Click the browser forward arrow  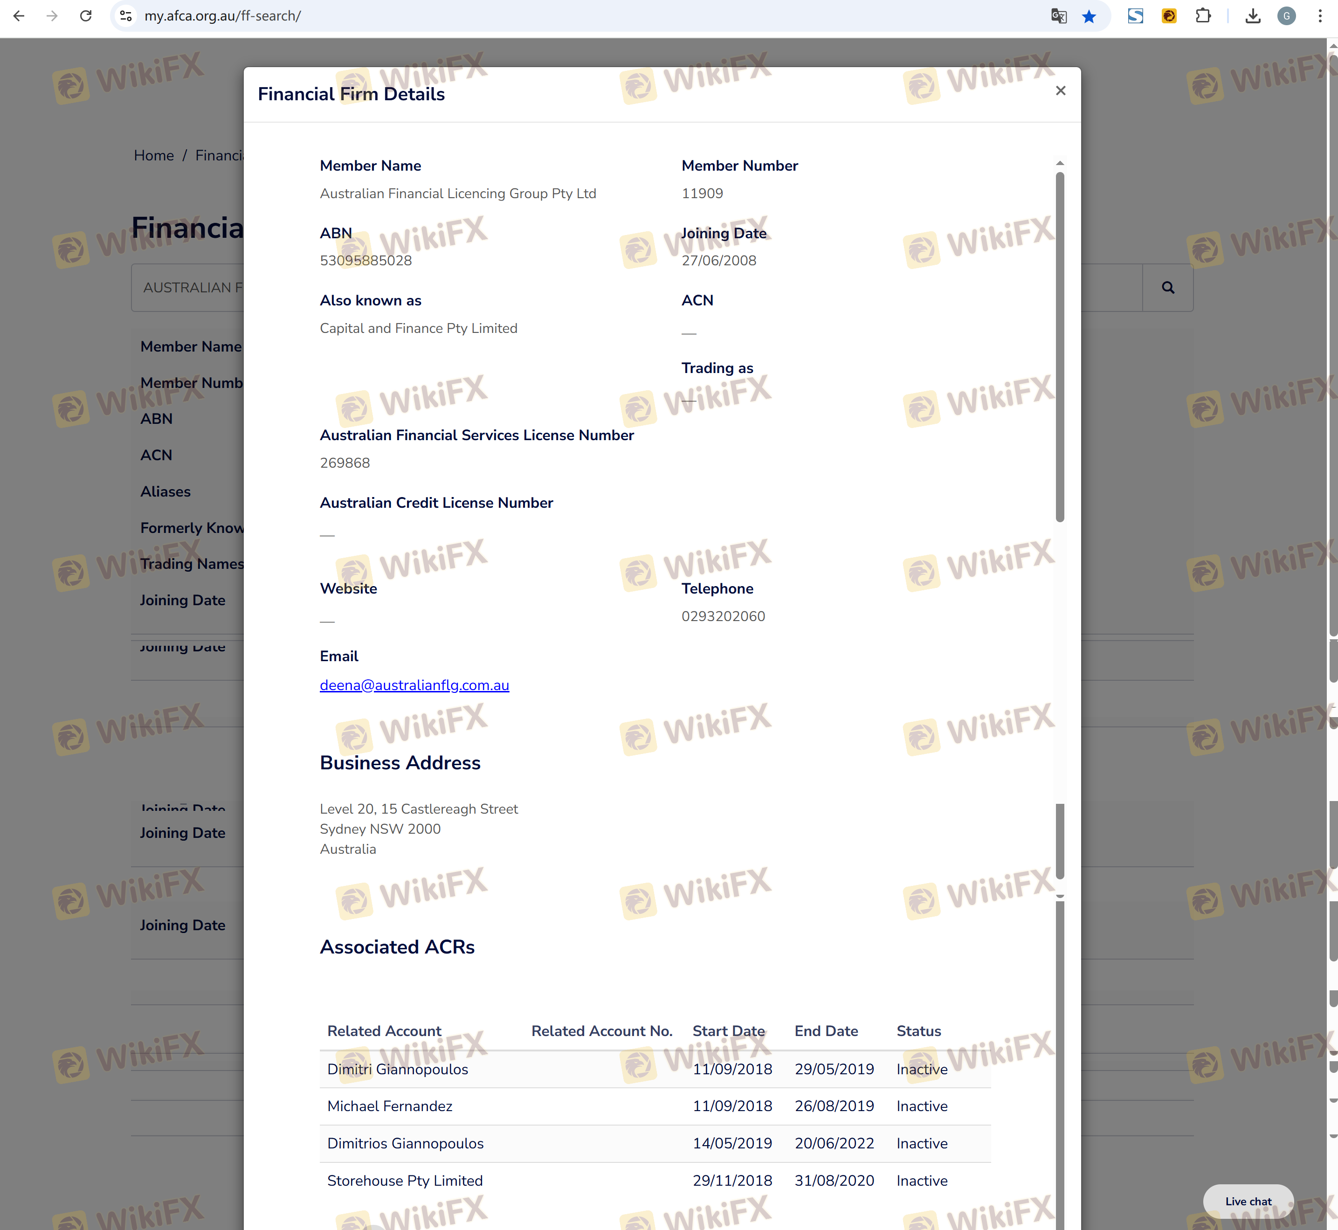pos(52,16)
